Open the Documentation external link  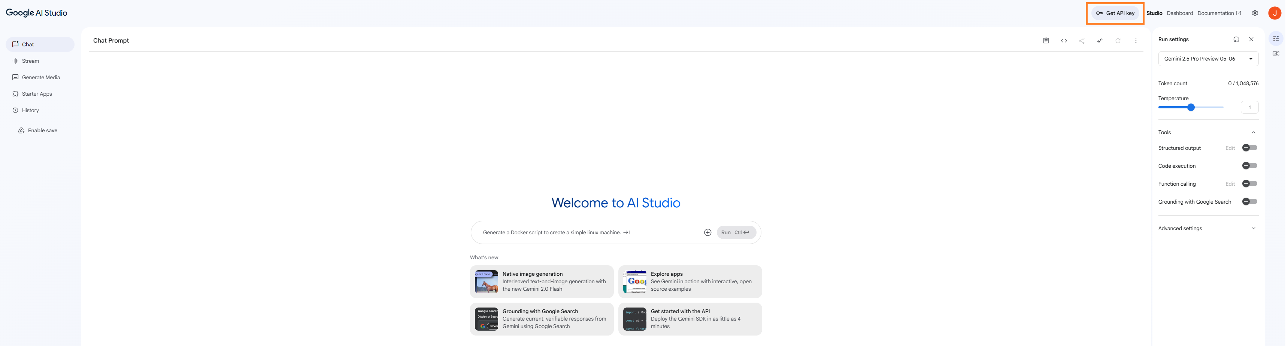pyautogui.click(x=1218, y=13)
